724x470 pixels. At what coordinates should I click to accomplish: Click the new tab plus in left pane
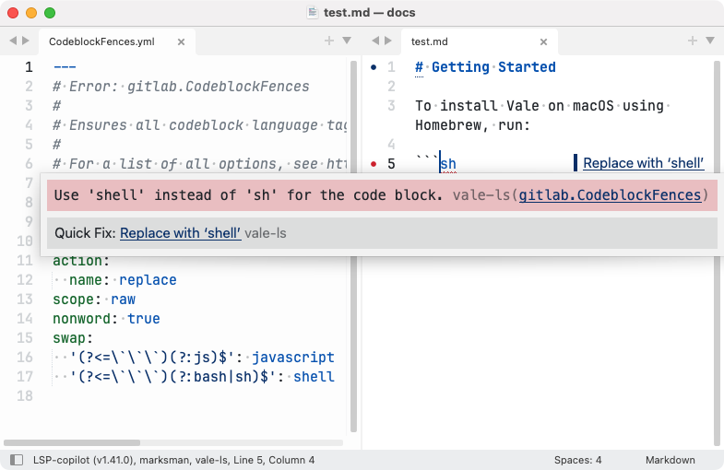click(329, 41)
